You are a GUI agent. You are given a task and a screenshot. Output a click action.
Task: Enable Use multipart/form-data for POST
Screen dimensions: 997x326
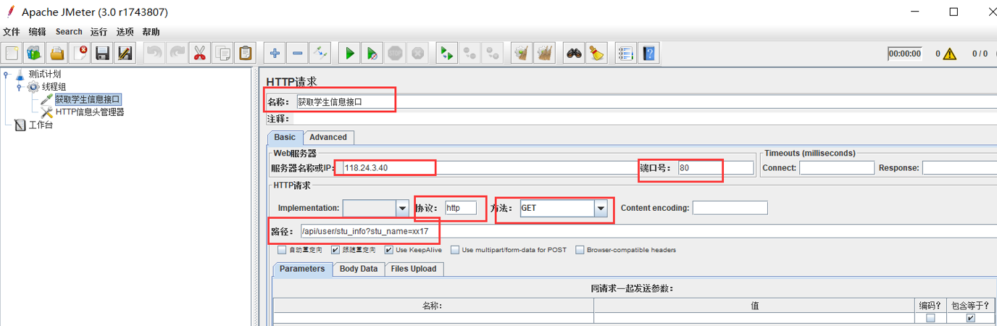(x=455, y=250)
